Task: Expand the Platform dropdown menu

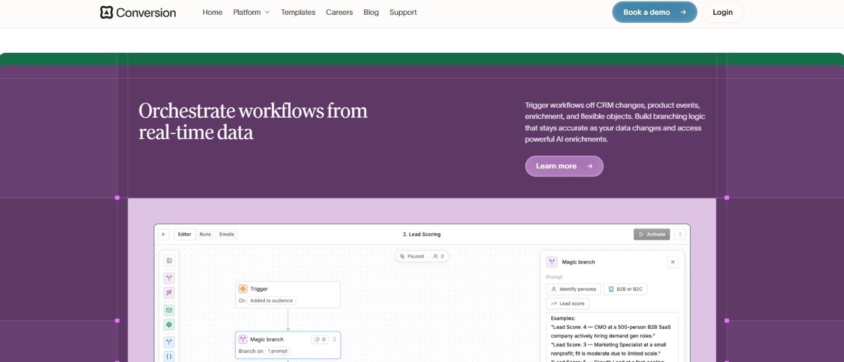Action: pyautogui.click(x=251, y=12)
